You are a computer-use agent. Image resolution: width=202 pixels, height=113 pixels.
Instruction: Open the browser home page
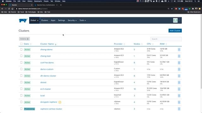tap(12, 9)
